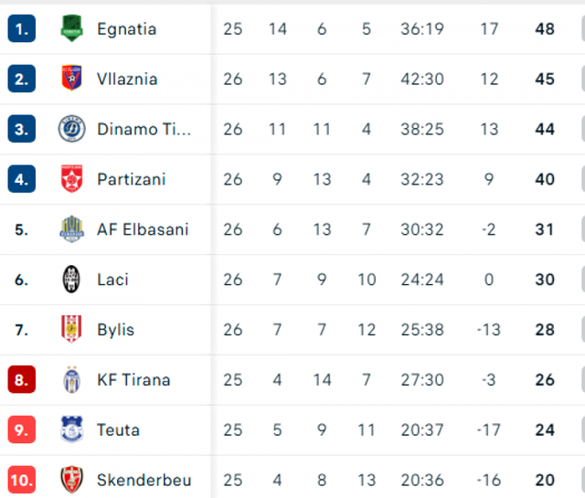Click Egnatia's 48 points value
585x498 pixels.
(545, 29)
